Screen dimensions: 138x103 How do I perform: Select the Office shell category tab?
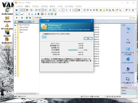pos(129,90)
